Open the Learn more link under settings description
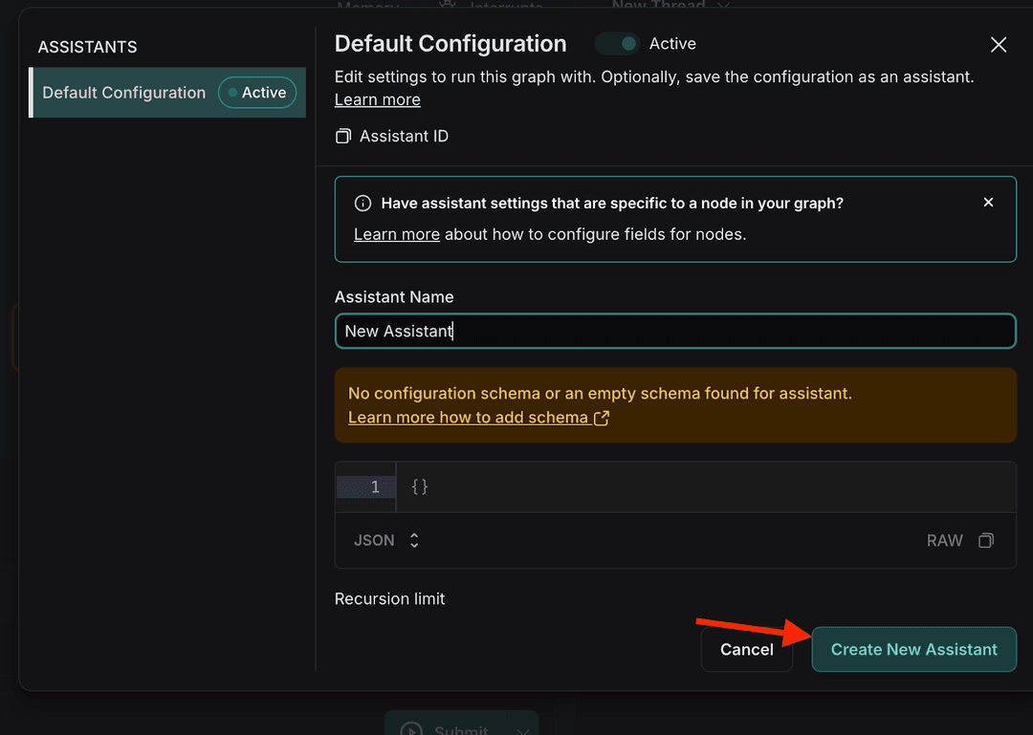This screenshot has height=735, width=1033. coord(377,99)
